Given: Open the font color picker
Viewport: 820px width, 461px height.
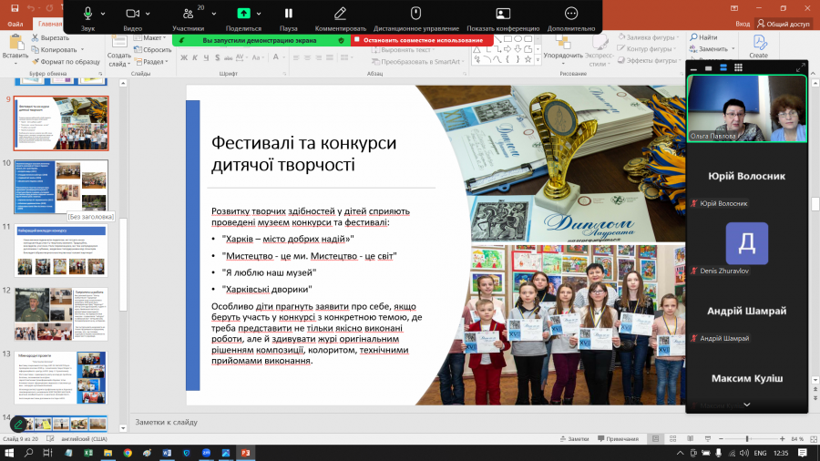Looking at the screenshot, I should pos(276,57).
